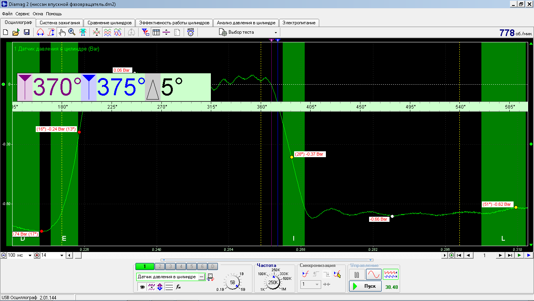The width and height of the screenshot is (534, 301).
Task: Enable channel 3 button
Action: (x=170, y=267)
